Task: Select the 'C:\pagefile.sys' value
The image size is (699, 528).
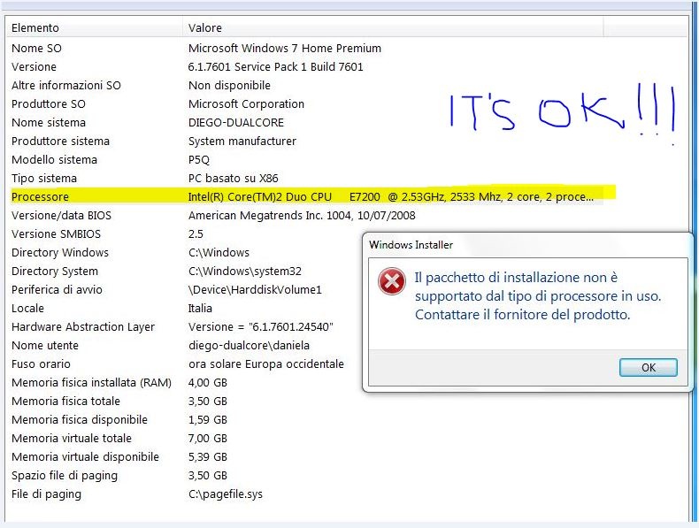Action: click(226, 494)
